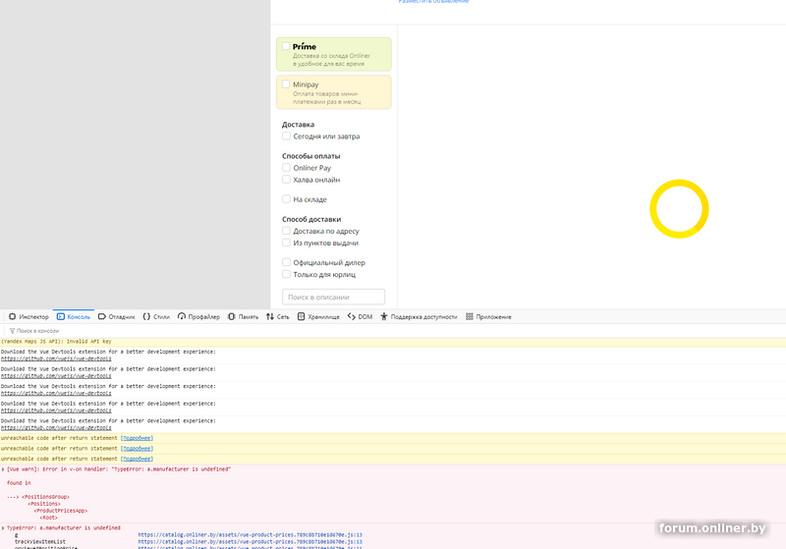This screenshot has height=549, width=786.
Task: Open the Инспектор devtools panel
Action: [28, 316]
